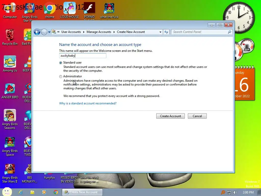This screenshot has width=261, height=196.
Task: Click the Cancel button
Action: (x=197, y=116)
